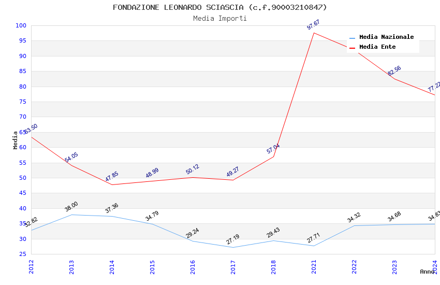Click the 30 y-axis tick label
Image resolution: width=440 pixels, height=285 pixels.
[23, 239]
